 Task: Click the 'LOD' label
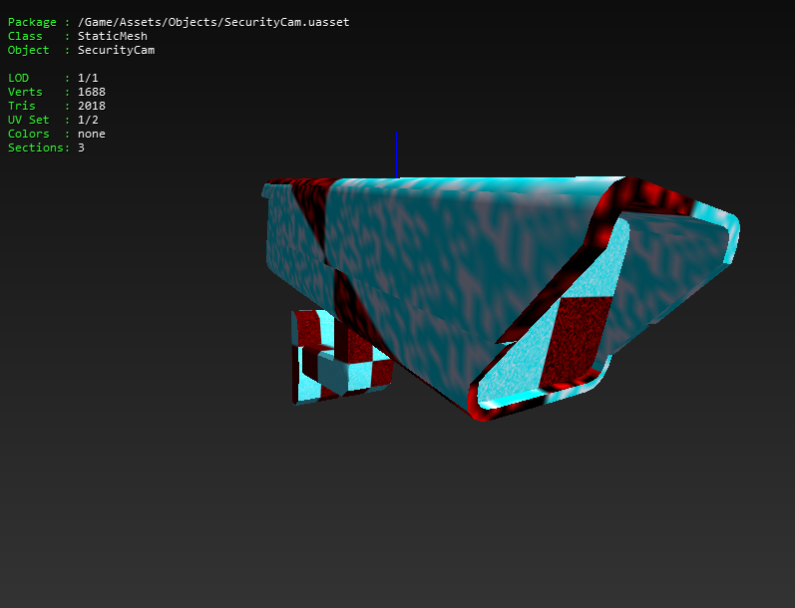click(x=18, y=78)
